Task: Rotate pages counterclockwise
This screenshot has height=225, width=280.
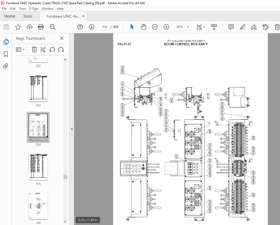Action: click(x=52, y=49)
